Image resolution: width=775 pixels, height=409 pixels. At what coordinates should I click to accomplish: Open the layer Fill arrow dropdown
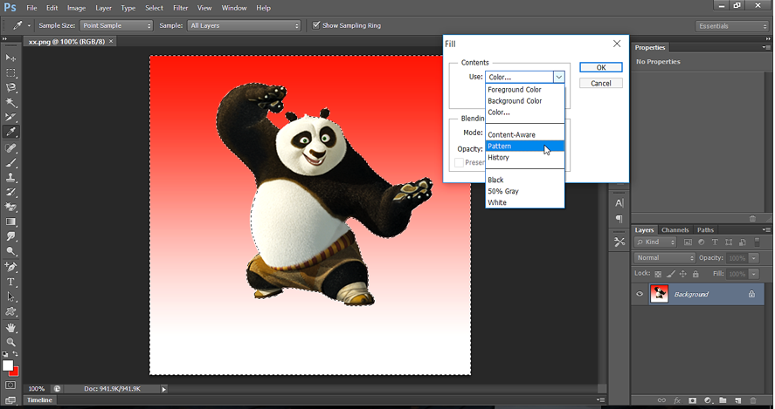click(x=754, y=274)
